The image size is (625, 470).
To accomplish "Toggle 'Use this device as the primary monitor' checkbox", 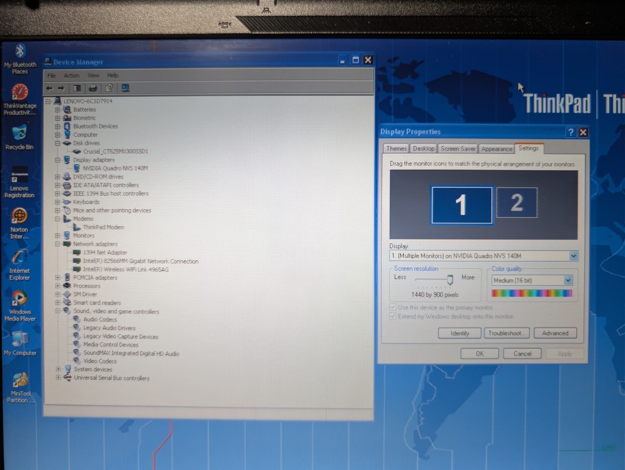I will [393, 307].
